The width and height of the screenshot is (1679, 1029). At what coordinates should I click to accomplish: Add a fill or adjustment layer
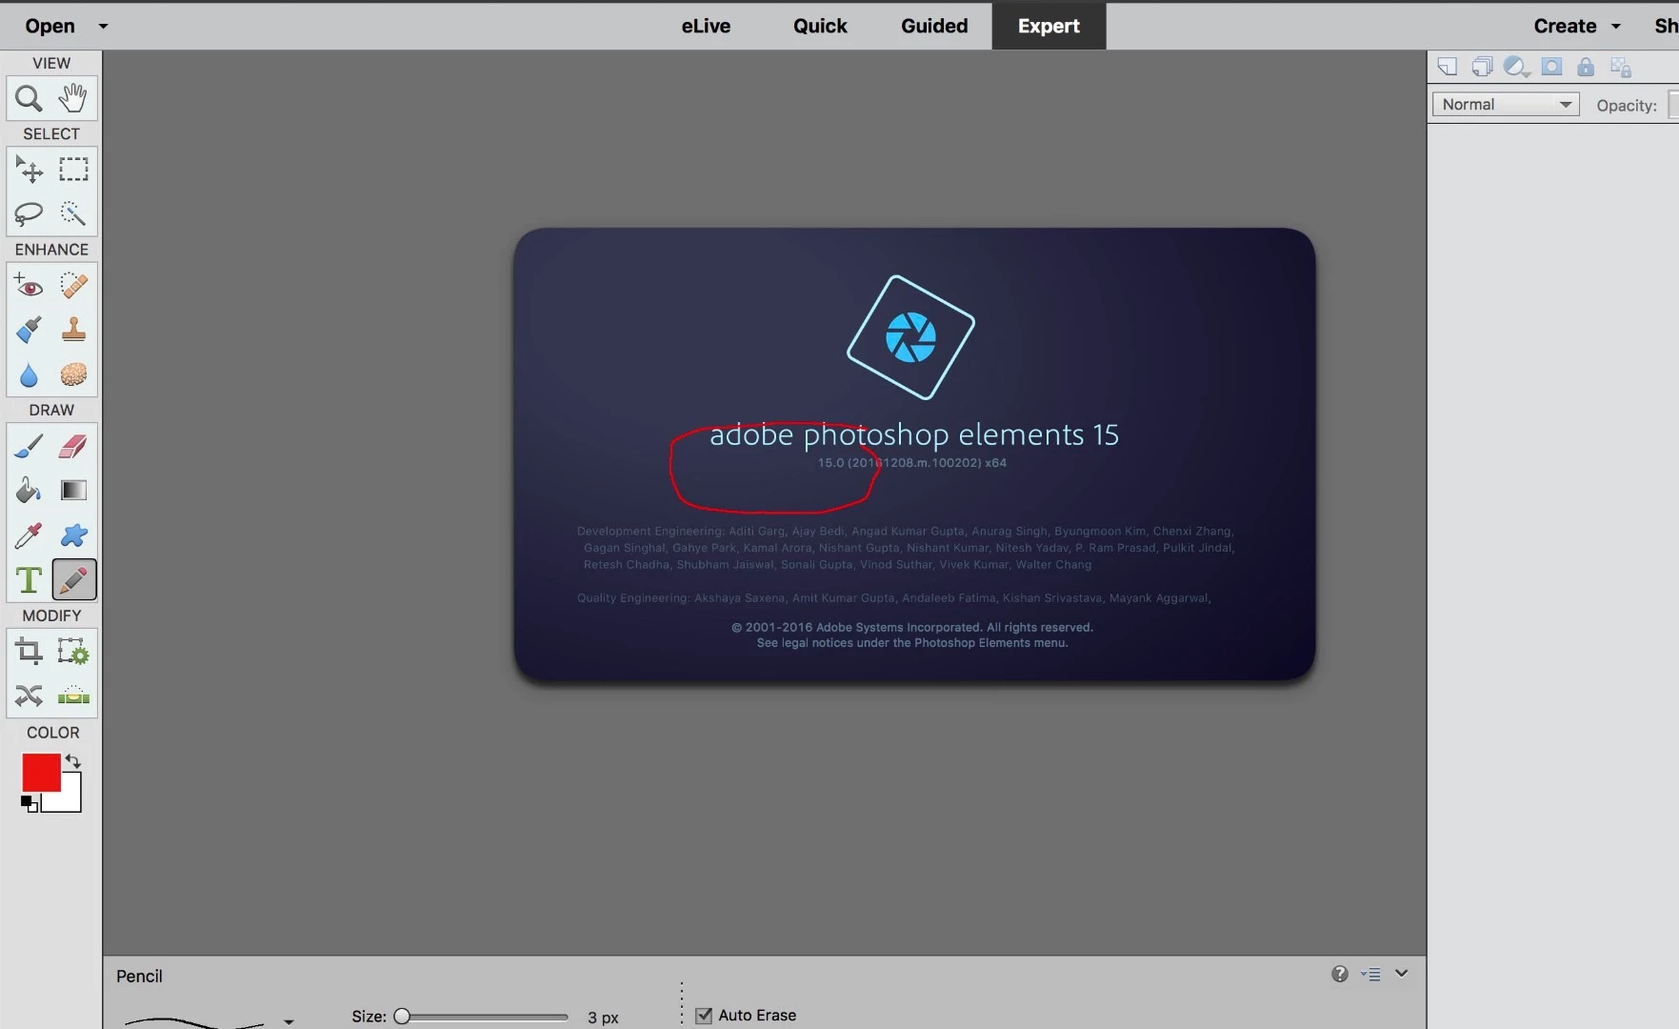1516,67
